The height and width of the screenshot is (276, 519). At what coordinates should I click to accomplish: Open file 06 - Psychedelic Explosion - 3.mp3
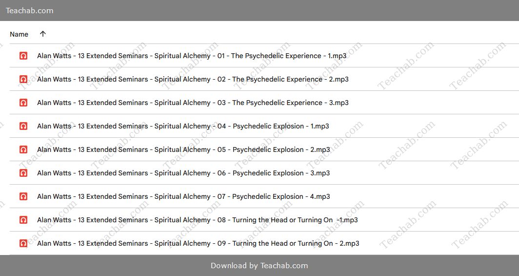click(183, 173)
